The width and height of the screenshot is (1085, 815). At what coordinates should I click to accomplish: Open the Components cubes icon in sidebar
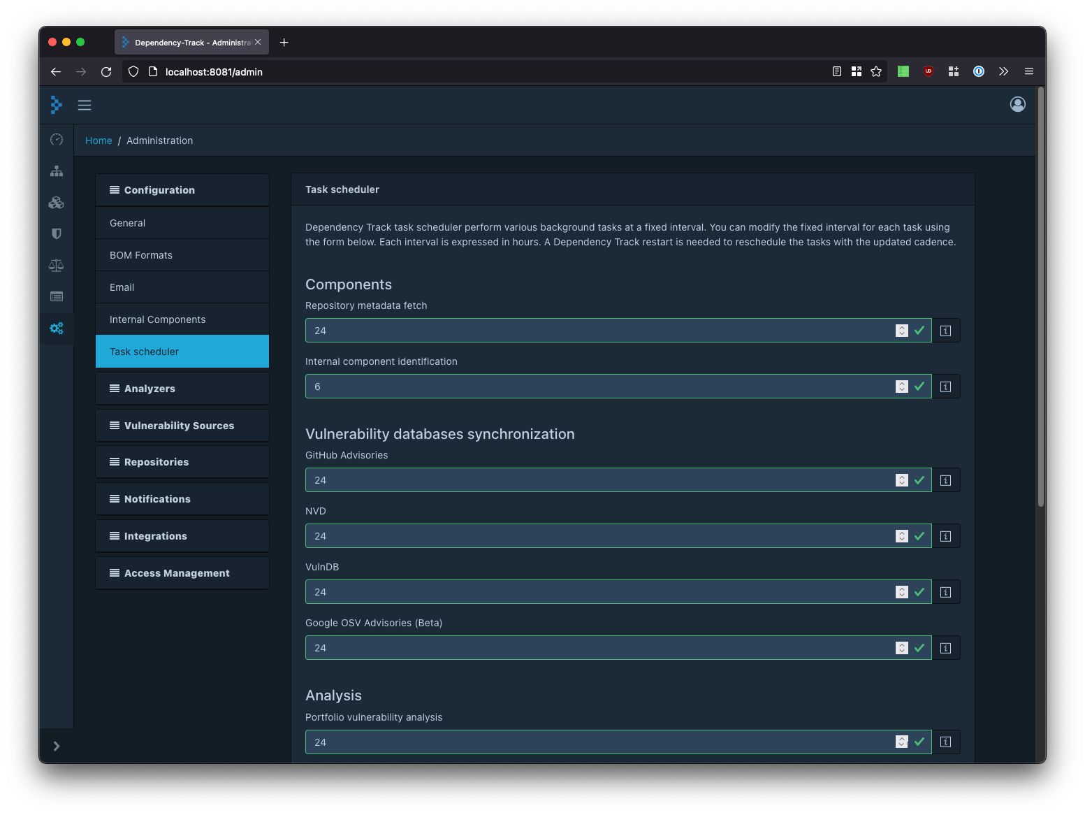(57, 203)
